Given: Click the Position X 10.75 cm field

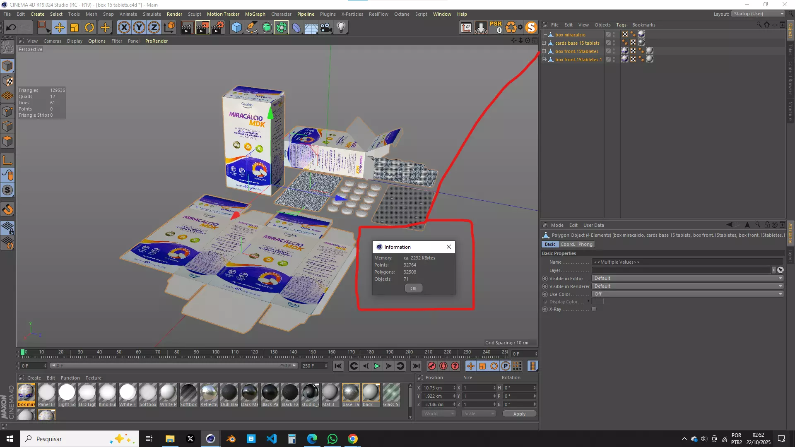Looking at the screenshot, I should pos(438,388).
